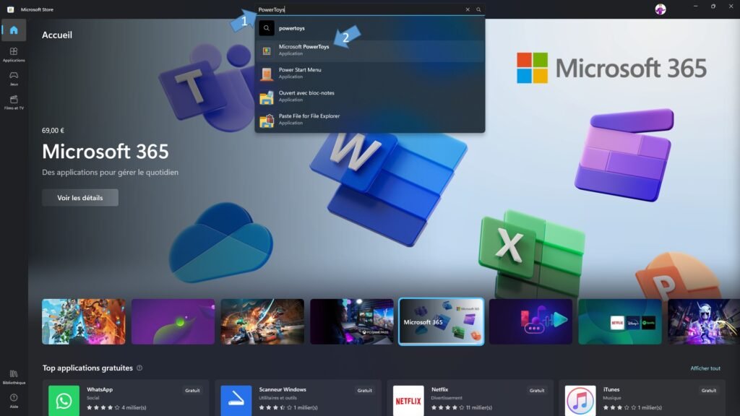Click Voir les détails button
The width and height of the screenshot is (740, 416).
80,198
